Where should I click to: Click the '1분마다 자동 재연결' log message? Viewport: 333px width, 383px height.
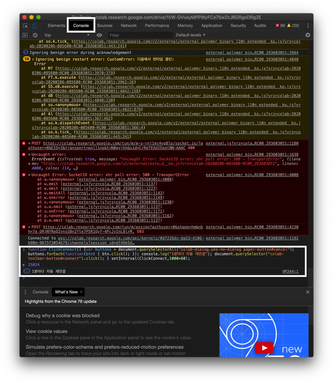49,271
